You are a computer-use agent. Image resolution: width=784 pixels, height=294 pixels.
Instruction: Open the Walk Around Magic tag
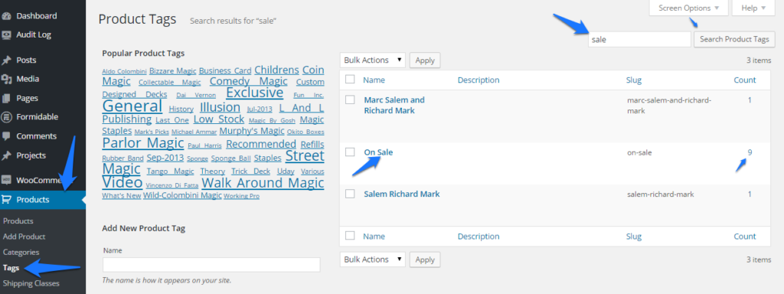point(263,182)
